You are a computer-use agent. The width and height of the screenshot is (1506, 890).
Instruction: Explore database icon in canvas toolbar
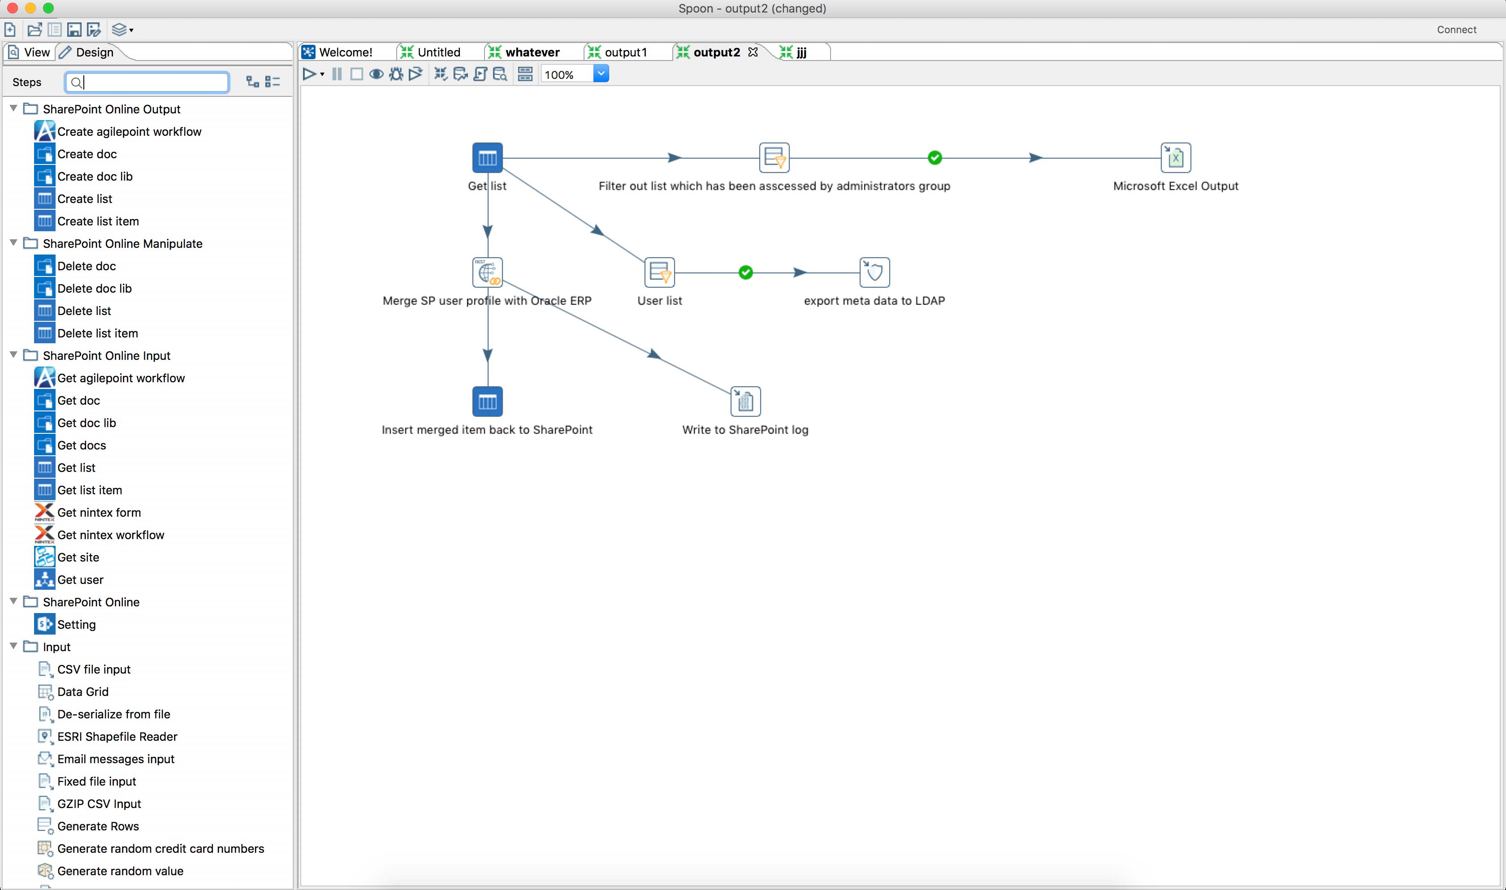pos(500,74)
